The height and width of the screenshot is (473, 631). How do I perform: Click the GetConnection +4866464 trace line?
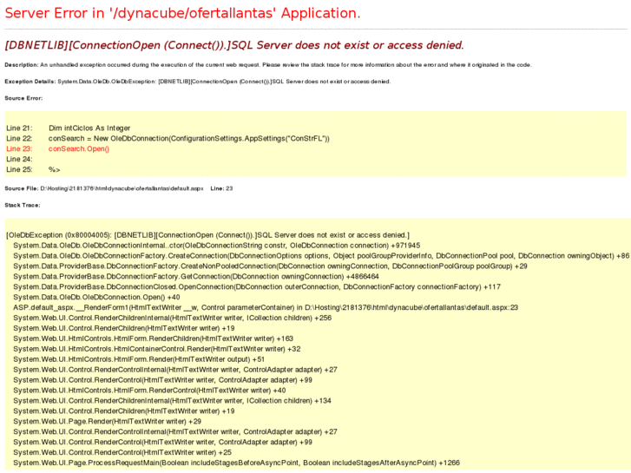click(x=196, y=277)
